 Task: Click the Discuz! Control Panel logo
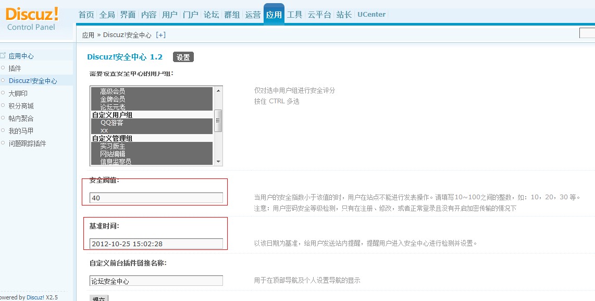[32, 19]
